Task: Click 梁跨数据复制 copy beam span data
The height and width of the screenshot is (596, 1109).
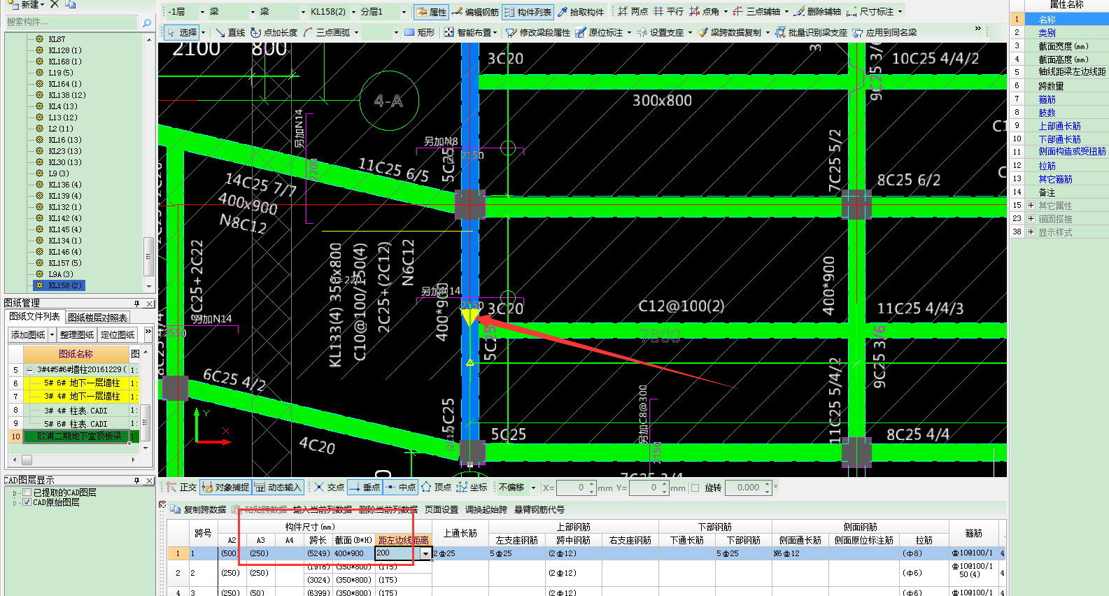Action: coord(729,32)
